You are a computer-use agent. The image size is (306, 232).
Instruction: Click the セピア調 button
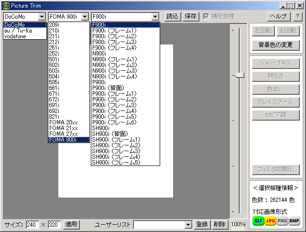[x=275, y=115]
